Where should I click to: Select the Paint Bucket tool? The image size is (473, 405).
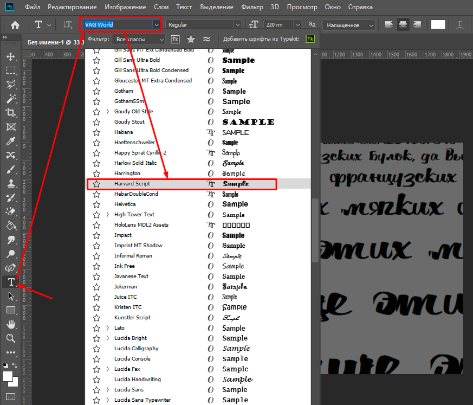(11, 226)
